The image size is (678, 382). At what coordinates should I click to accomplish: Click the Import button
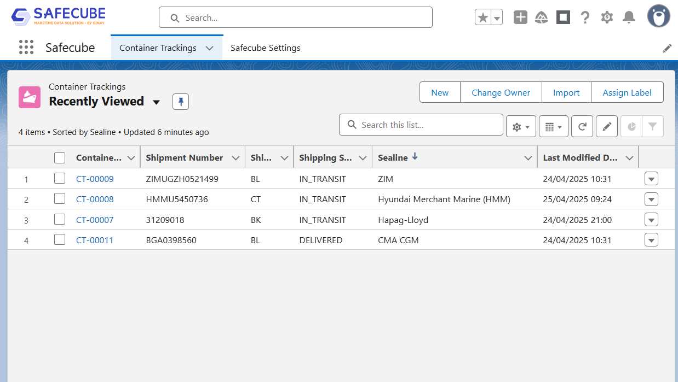point(566,92)
